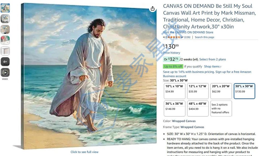View the canvas corner detail thumbnail
260x156 pixels.
pyautogui.click(x=5, y=51)
